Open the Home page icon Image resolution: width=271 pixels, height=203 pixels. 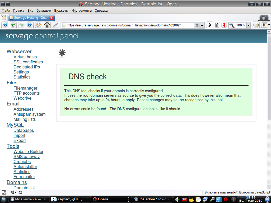point(47,25)
